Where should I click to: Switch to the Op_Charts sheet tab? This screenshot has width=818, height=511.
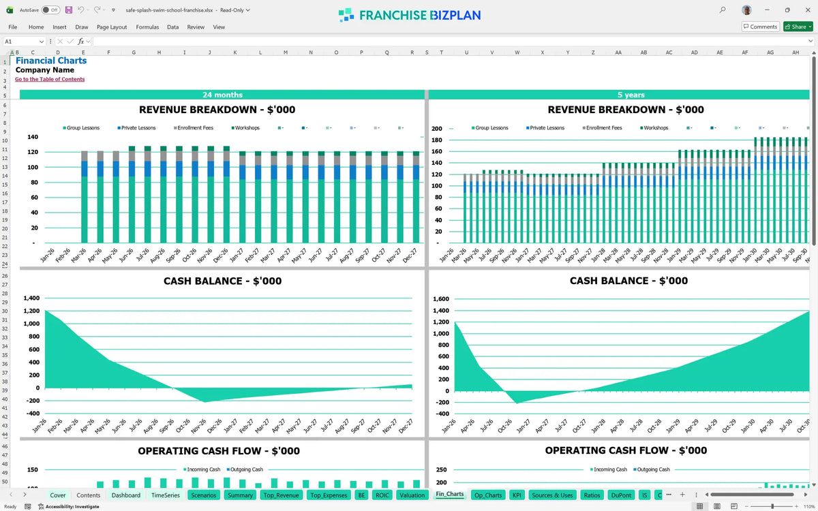click(488, 495)
